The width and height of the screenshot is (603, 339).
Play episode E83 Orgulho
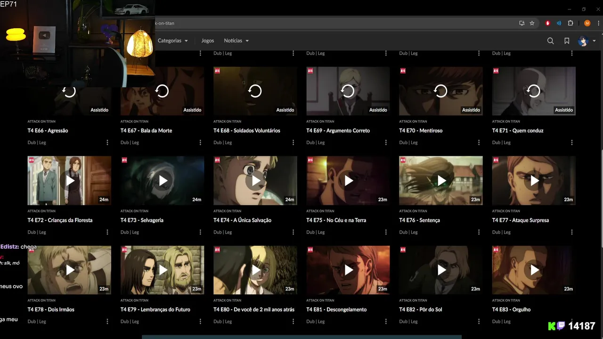coord(534,270)
